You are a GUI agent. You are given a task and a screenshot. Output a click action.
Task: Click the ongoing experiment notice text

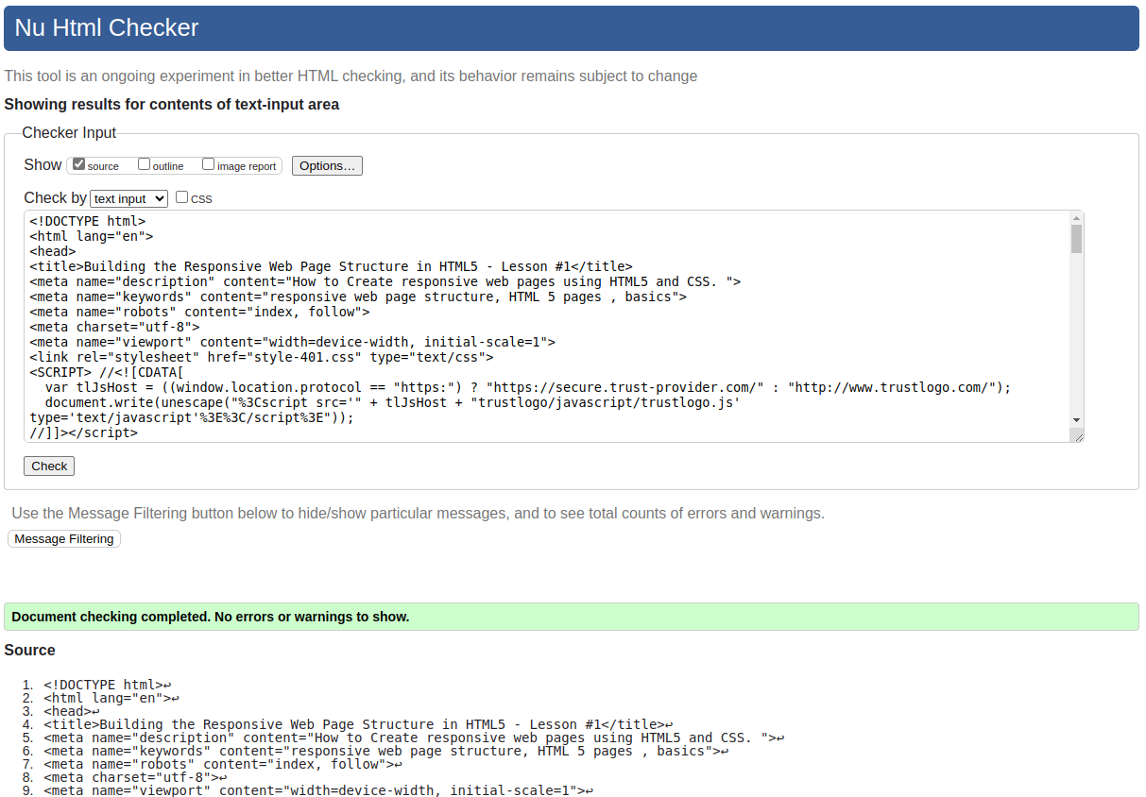point(351,76)
